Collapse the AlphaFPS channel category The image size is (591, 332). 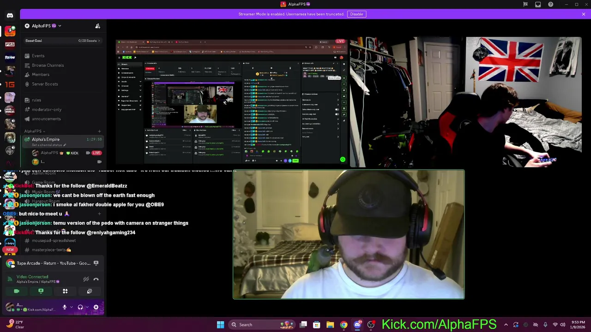tap(34, 131)
